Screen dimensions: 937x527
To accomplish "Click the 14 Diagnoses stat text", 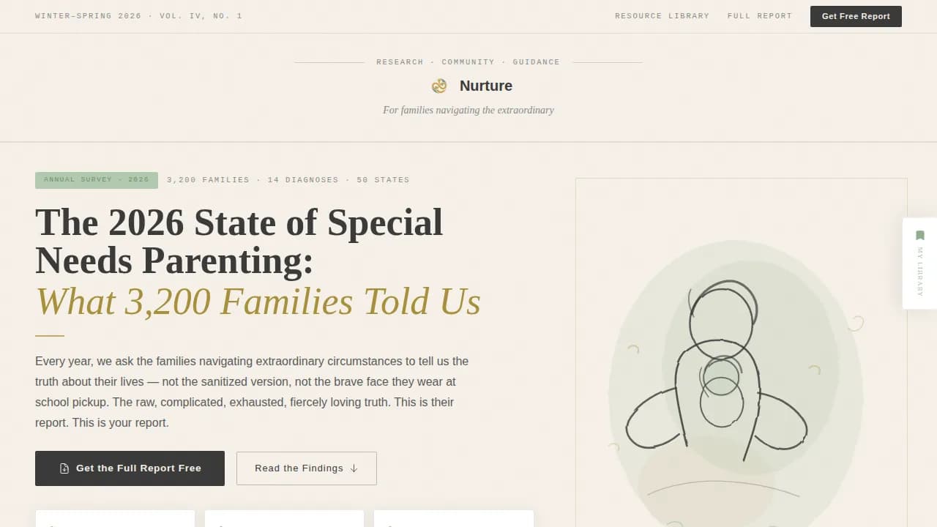I will (302, 180).
